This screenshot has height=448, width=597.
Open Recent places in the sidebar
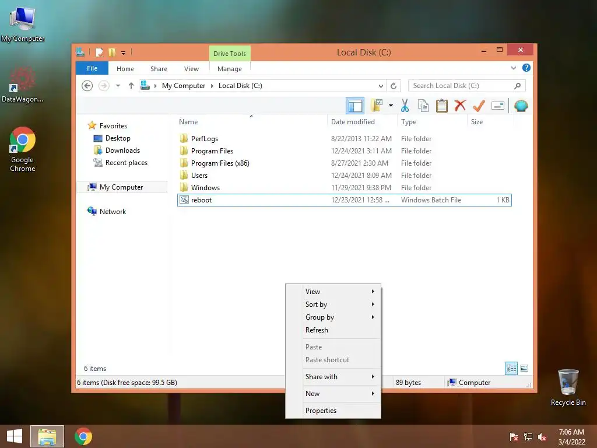(126, 163)
